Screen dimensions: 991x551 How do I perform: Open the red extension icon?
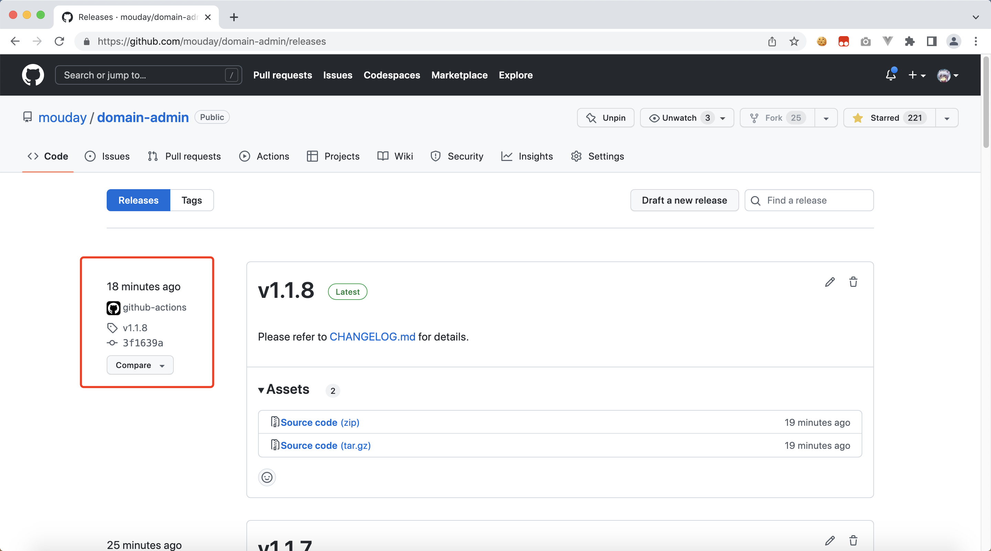[843, 41]
